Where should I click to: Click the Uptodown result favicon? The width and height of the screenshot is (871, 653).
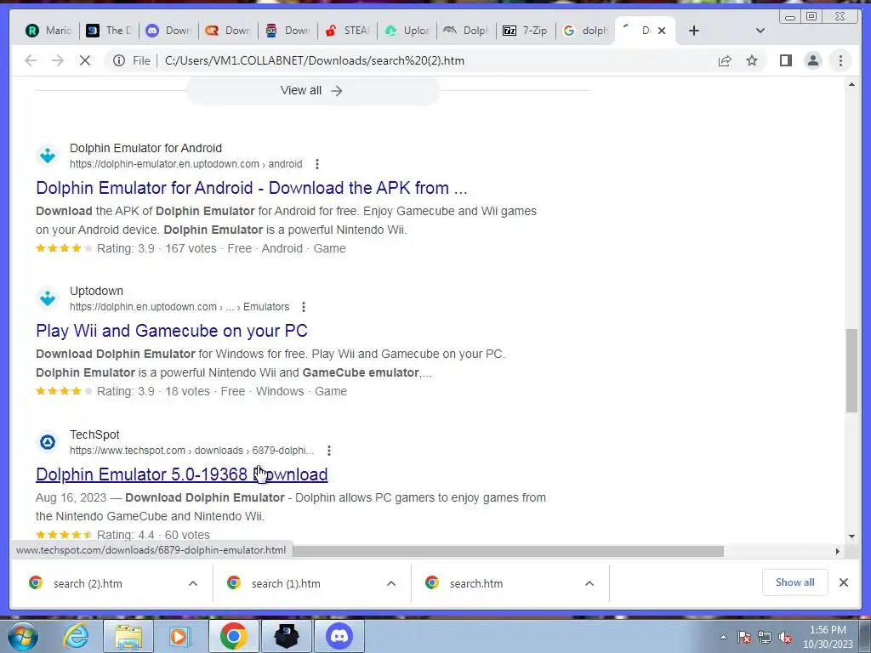[48, 298]
